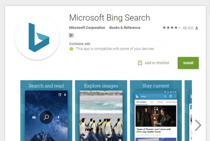210x141 pixels.
Task: Click the microphone icon in first screenshot
Action: [59, 117]
